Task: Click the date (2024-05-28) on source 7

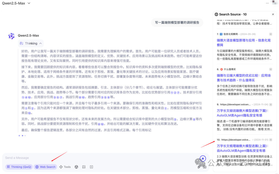Action: point(248,34)
